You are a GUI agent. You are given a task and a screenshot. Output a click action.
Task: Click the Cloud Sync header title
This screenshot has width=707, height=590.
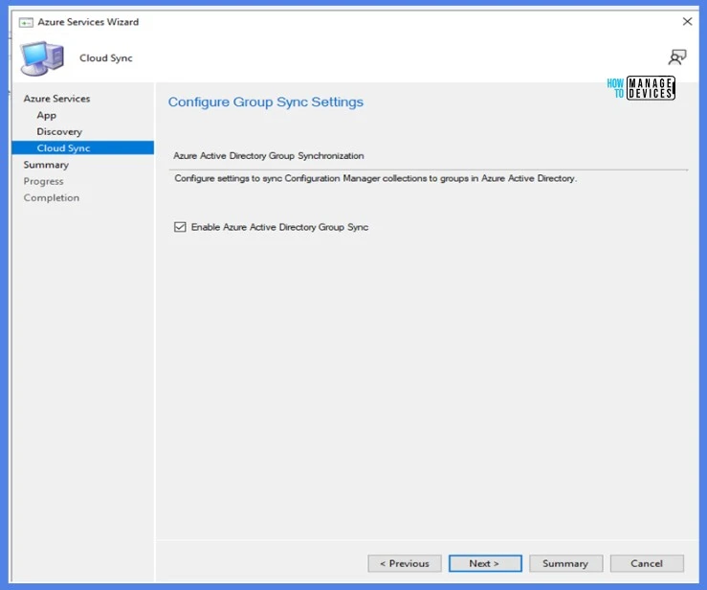(x=106, y=57)
